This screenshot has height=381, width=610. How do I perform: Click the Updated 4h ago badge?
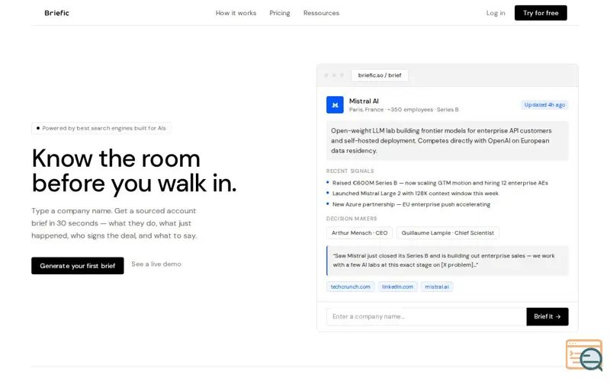point(544,105)
